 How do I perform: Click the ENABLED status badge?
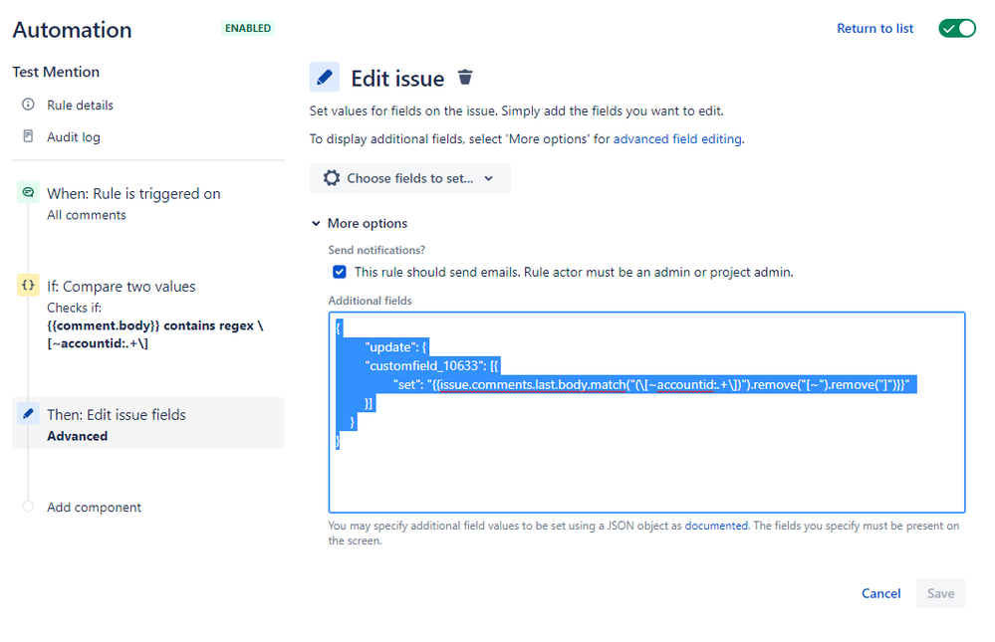click(x=247, y=28)
